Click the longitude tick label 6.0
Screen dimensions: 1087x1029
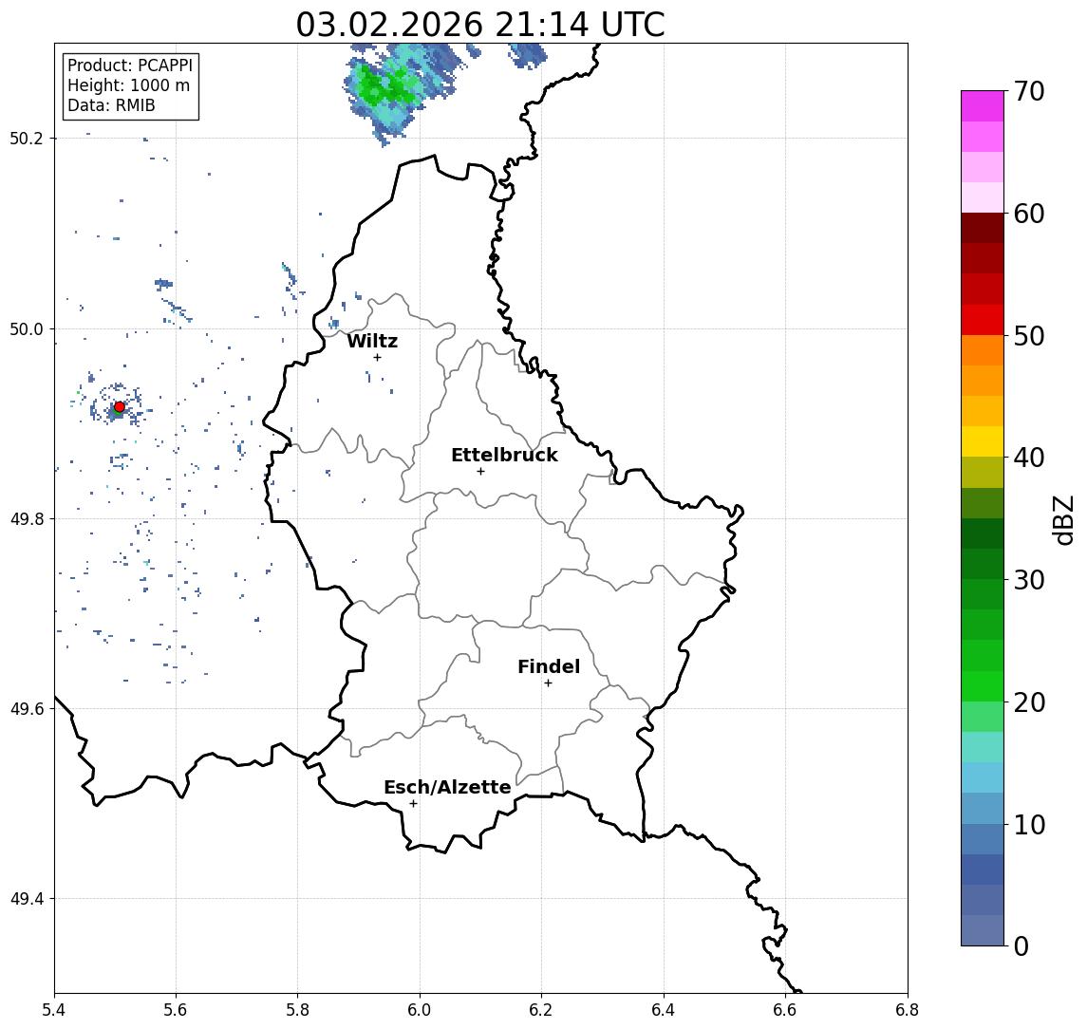tap(420, 1010)
